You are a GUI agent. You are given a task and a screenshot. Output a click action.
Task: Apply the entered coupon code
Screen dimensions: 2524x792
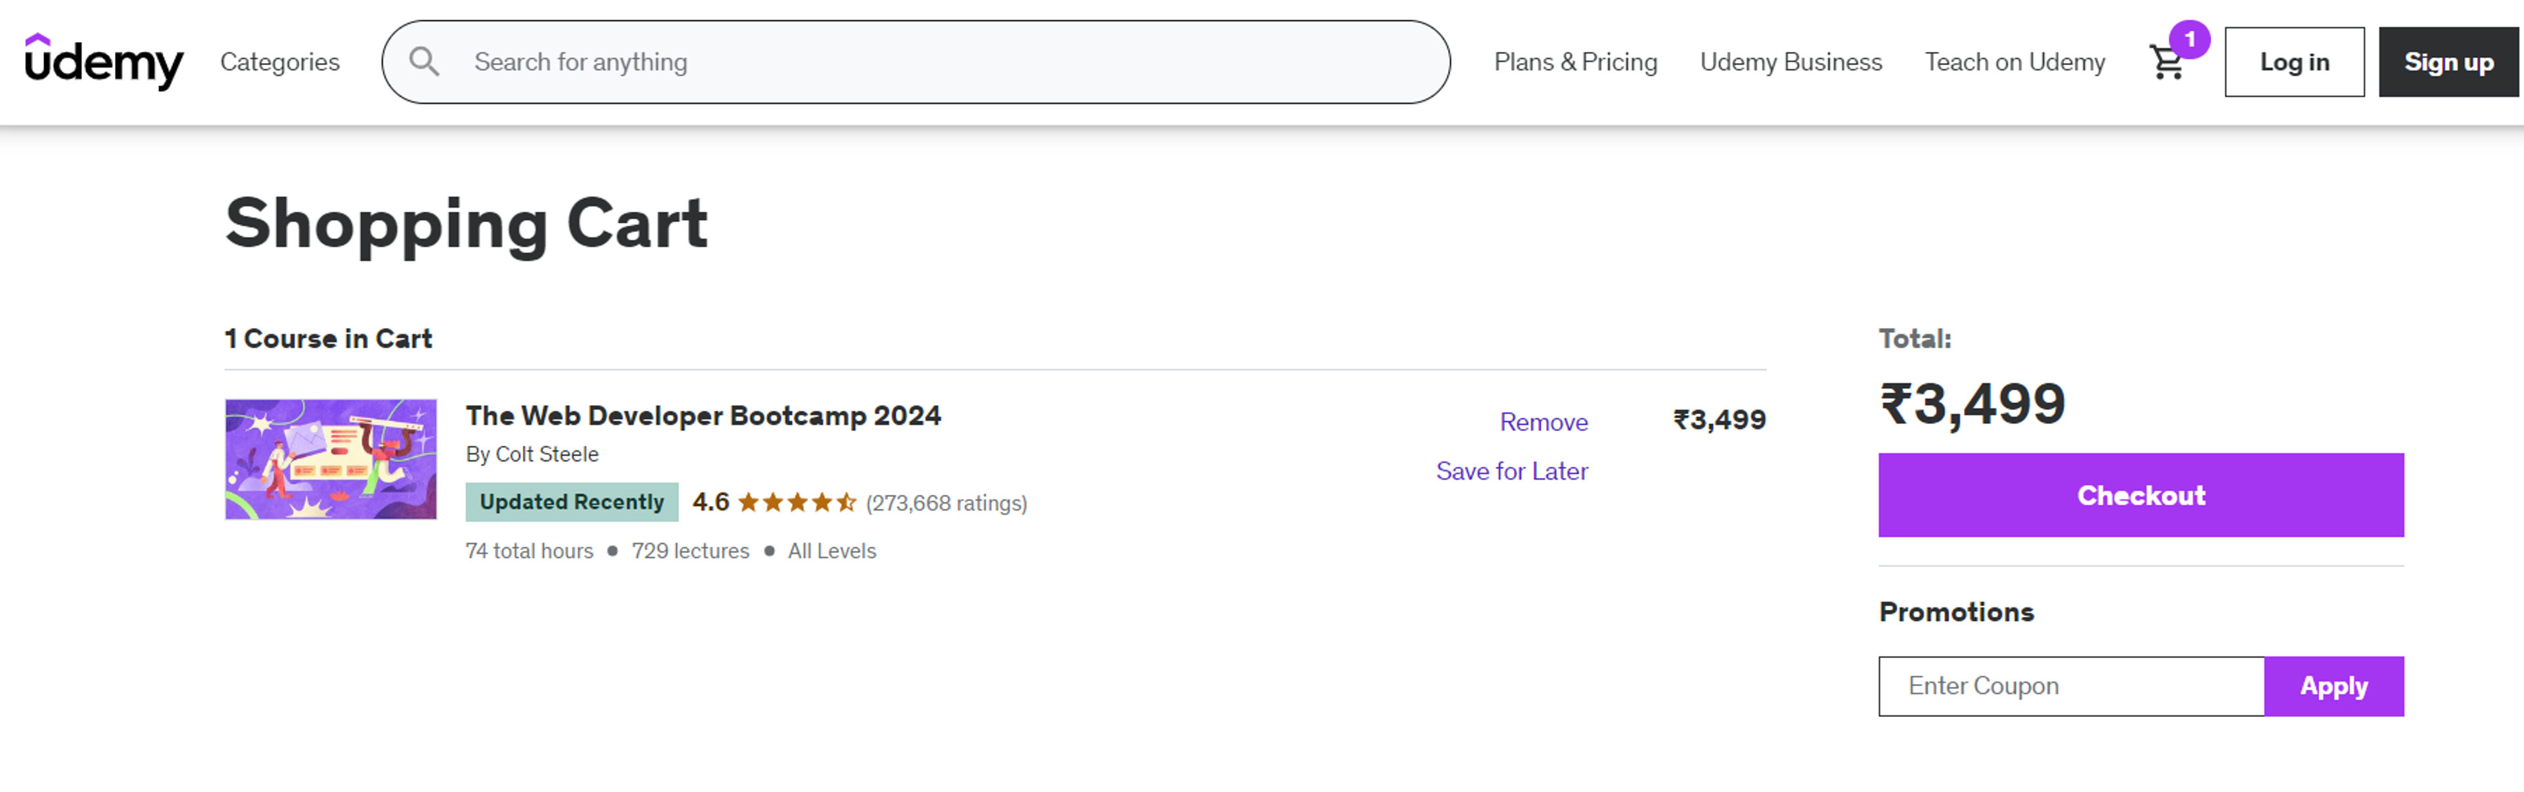2333,686
